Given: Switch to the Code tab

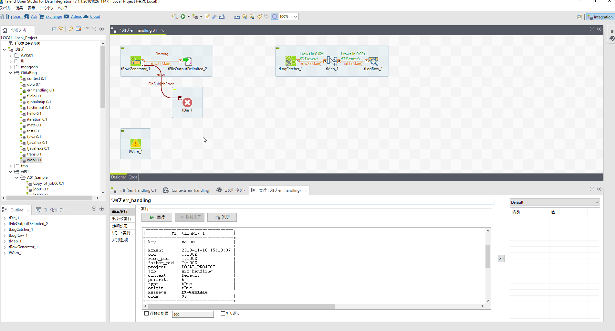Looking at the screenshot, I should (133, 177).
